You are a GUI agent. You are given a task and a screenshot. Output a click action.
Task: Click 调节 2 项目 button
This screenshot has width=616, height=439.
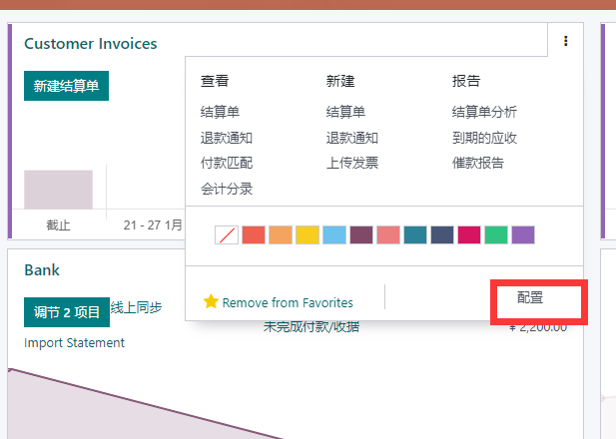point(67,312)
